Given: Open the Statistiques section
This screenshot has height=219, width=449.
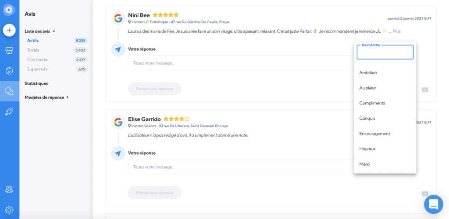Looking at the screenshot, I should tap(36, 83).
